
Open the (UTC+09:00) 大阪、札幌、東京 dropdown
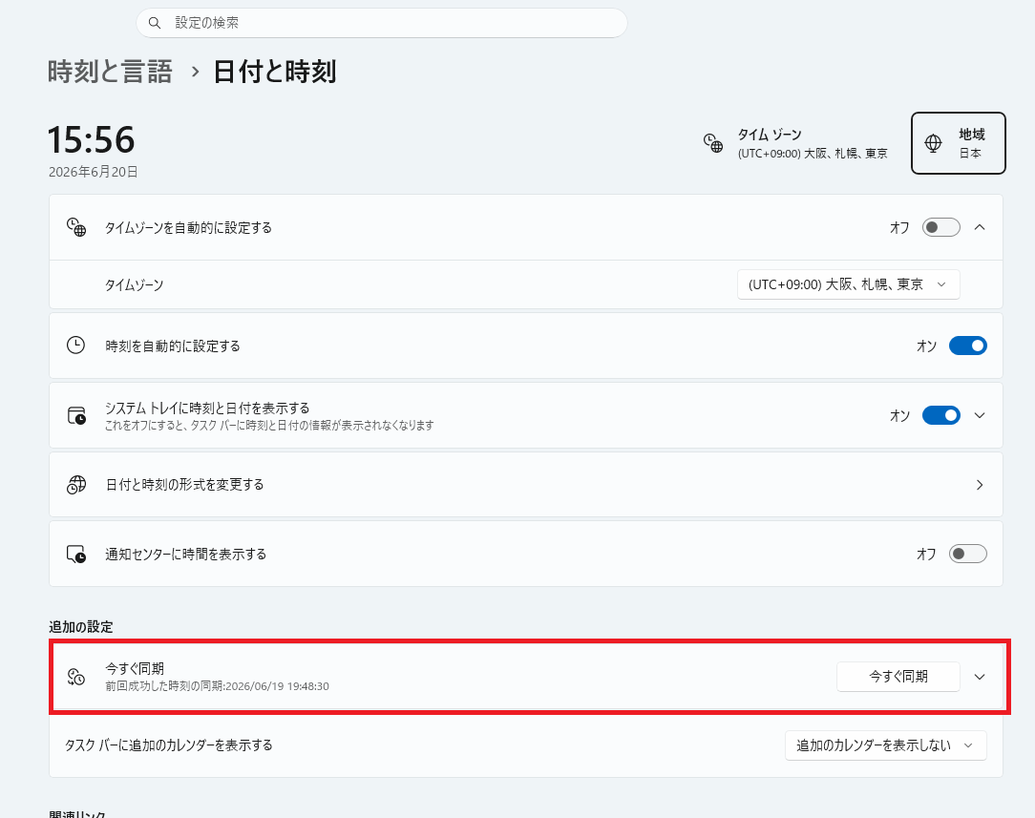[848, 284]
